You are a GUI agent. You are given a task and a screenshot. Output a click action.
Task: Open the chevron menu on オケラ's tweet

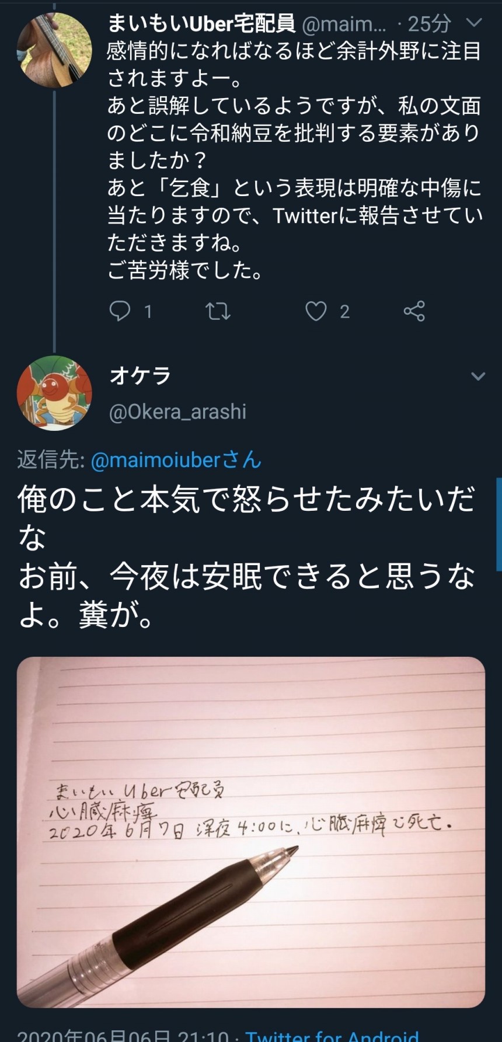478,376
